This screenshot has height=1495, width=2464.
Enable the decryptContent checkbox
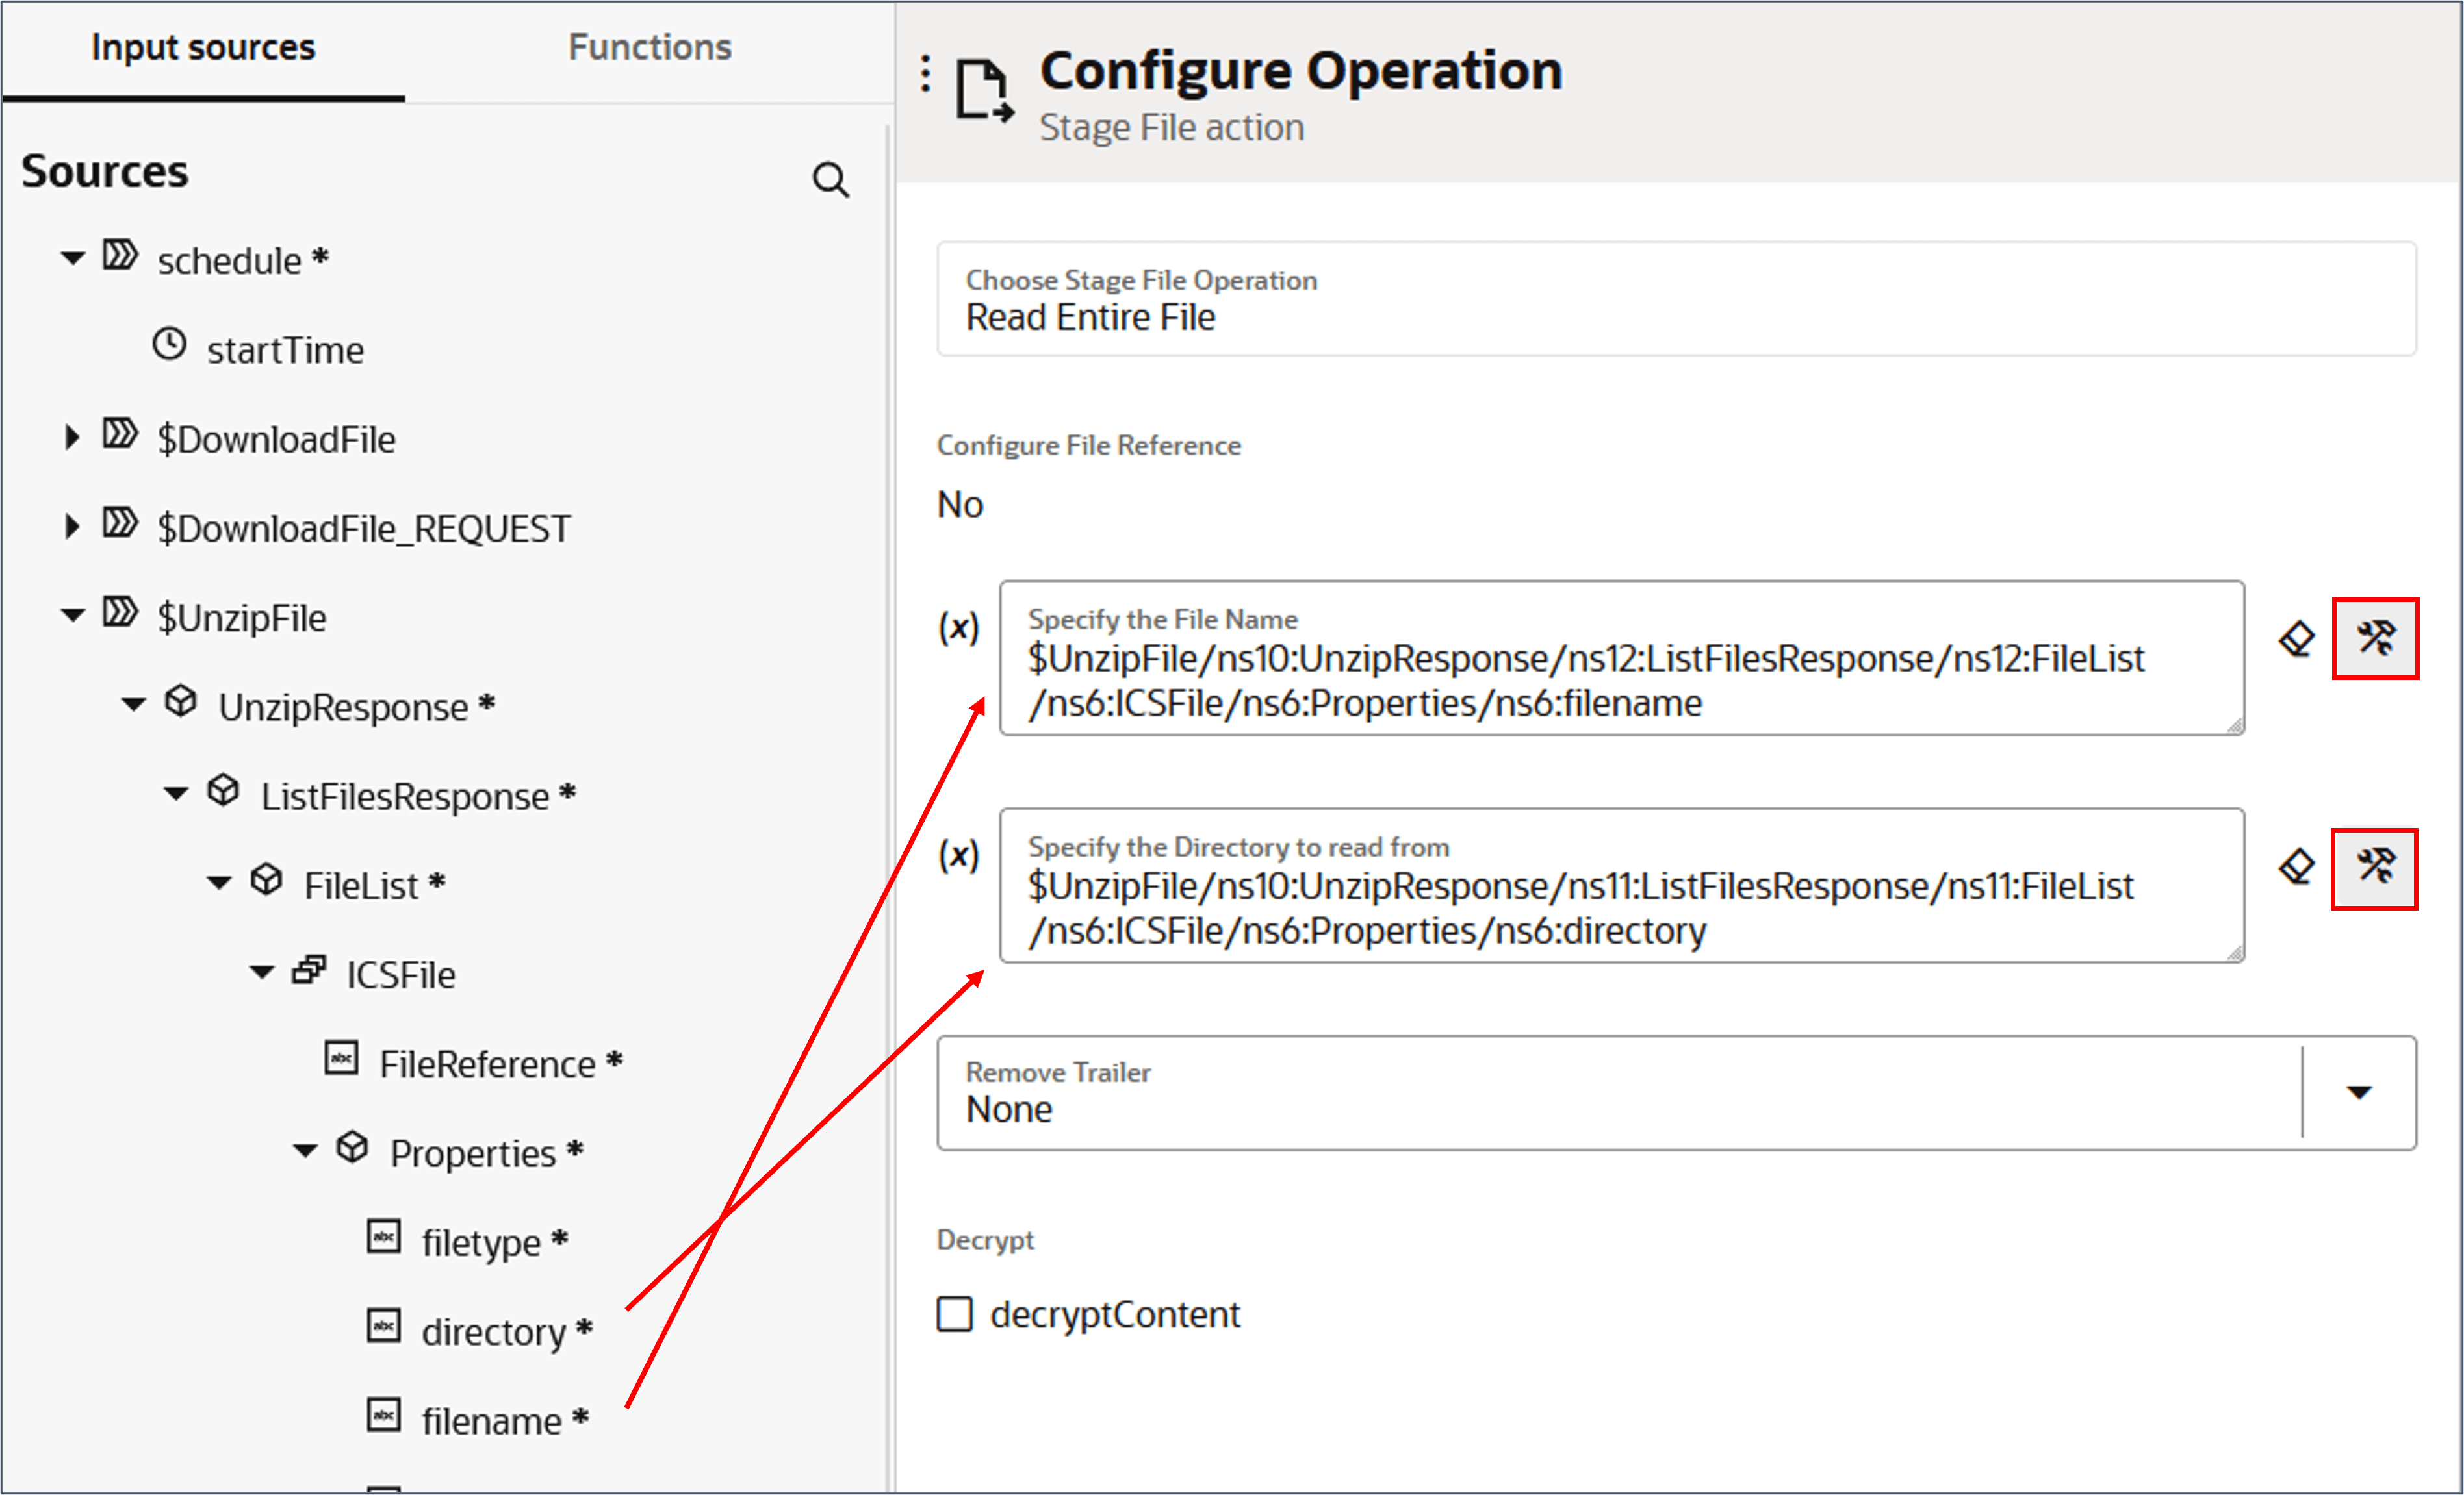[x=955, y=1314]
